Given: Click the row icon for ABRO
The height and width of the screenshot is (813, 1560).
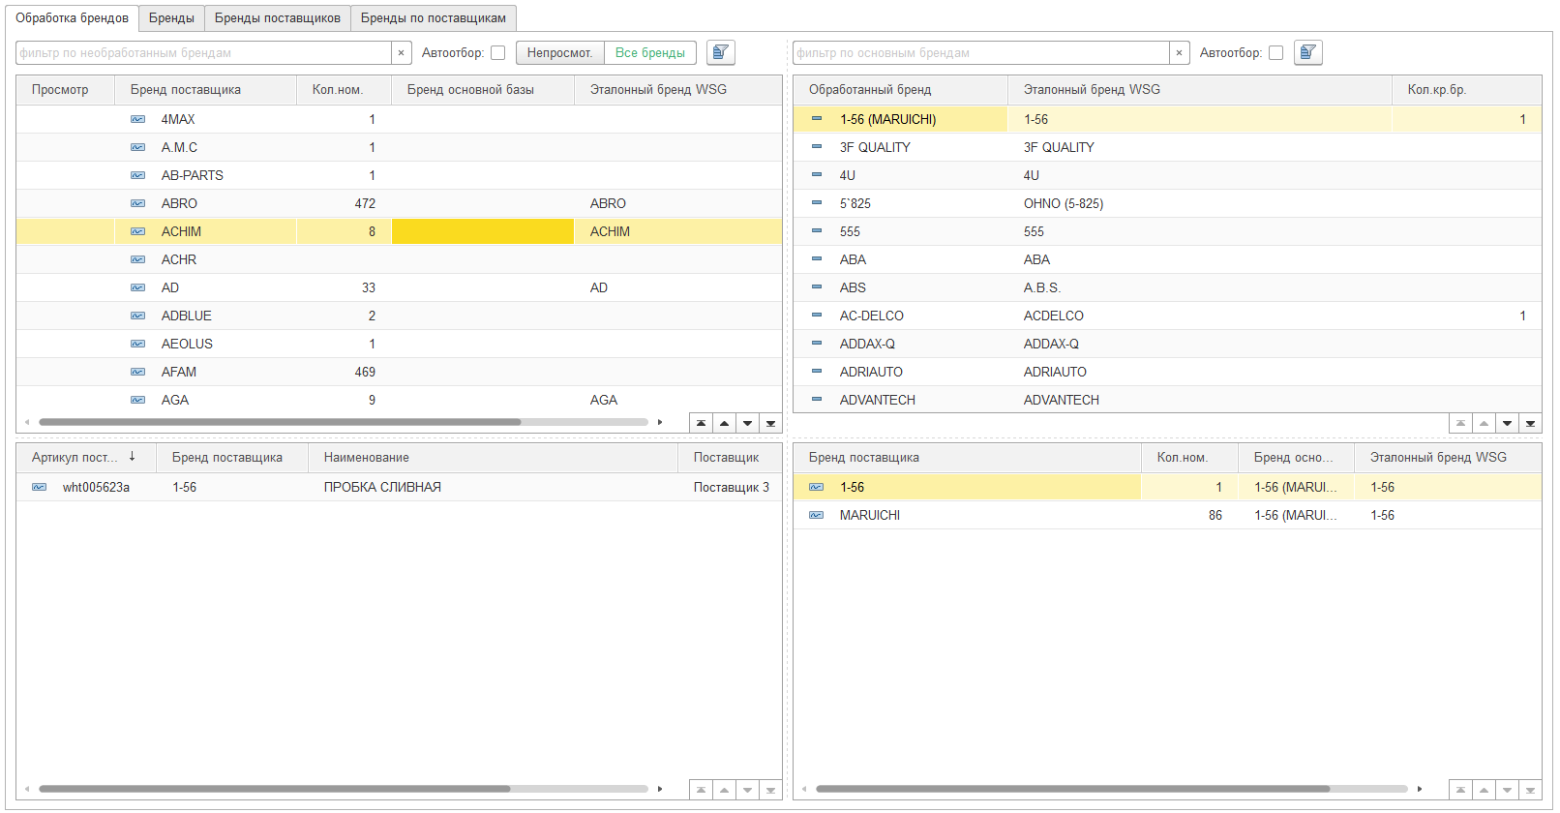Looking at the screenshot, I should [138, 203].
